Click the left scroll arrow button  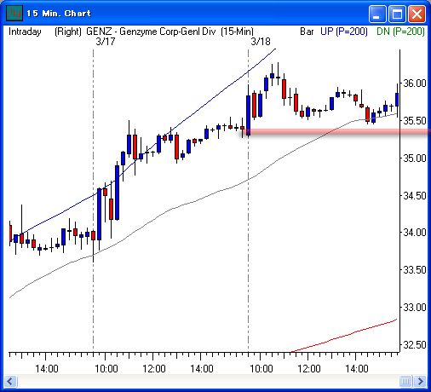point(11,381)
